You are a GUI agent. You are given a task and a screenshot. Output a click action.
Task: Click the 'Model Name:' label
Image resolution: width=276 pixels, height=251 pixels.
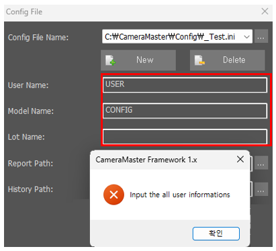(x=31, y=111)
